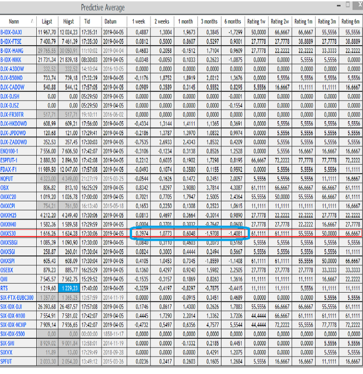Select the SIX-IDX-NCMP row name
Screen dimensions: 363x374
pos(13,325)
